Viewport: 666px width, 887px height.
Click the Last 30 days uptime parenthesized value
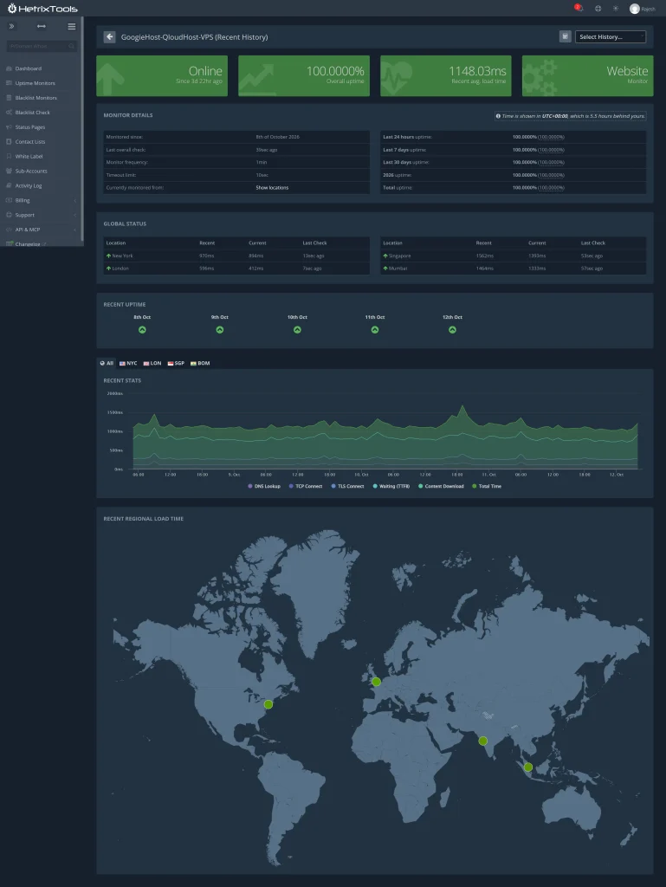pyautogui.click(x=551, y=162)
